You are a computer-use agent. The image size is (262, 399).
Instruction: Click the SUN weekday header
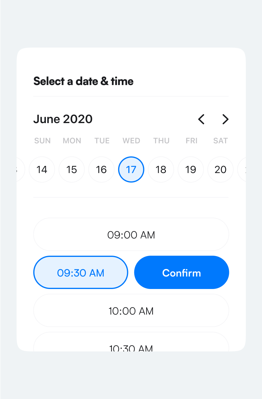pos(42,141)
